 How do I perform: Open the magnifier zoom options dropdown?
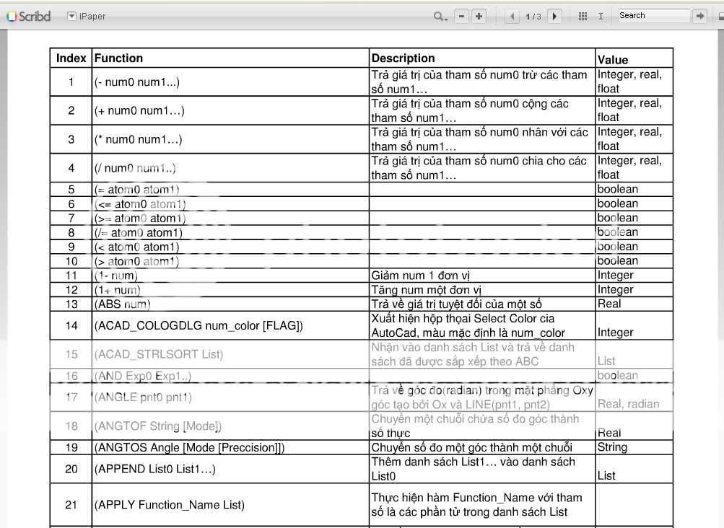[x=440, y=17]
